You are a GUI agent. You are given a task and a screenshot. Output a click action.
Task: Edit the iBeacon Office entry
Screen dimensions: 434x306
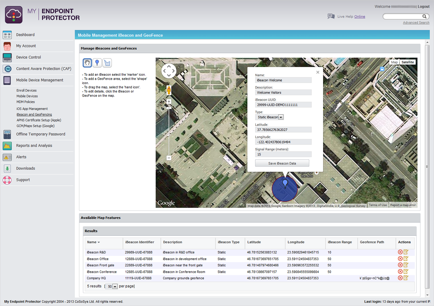406,258
